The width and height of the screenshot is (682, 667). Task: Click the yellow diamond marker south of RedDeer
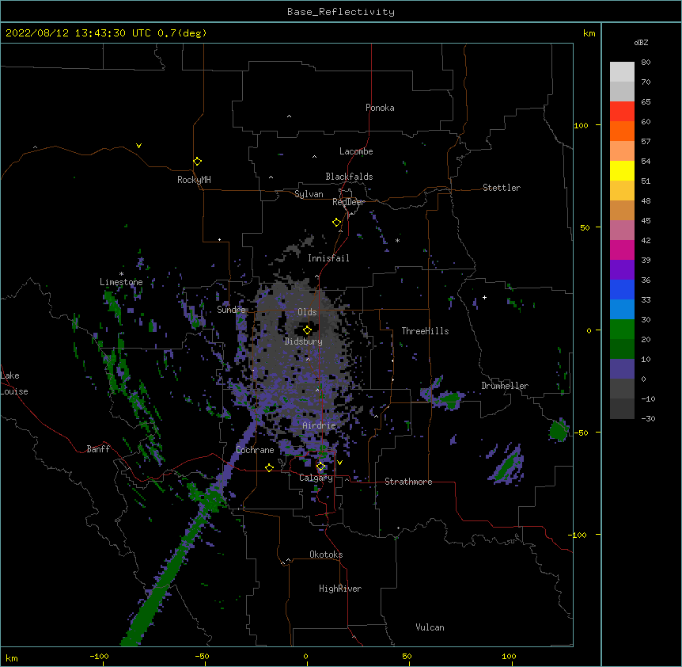[x=336, y=222]
